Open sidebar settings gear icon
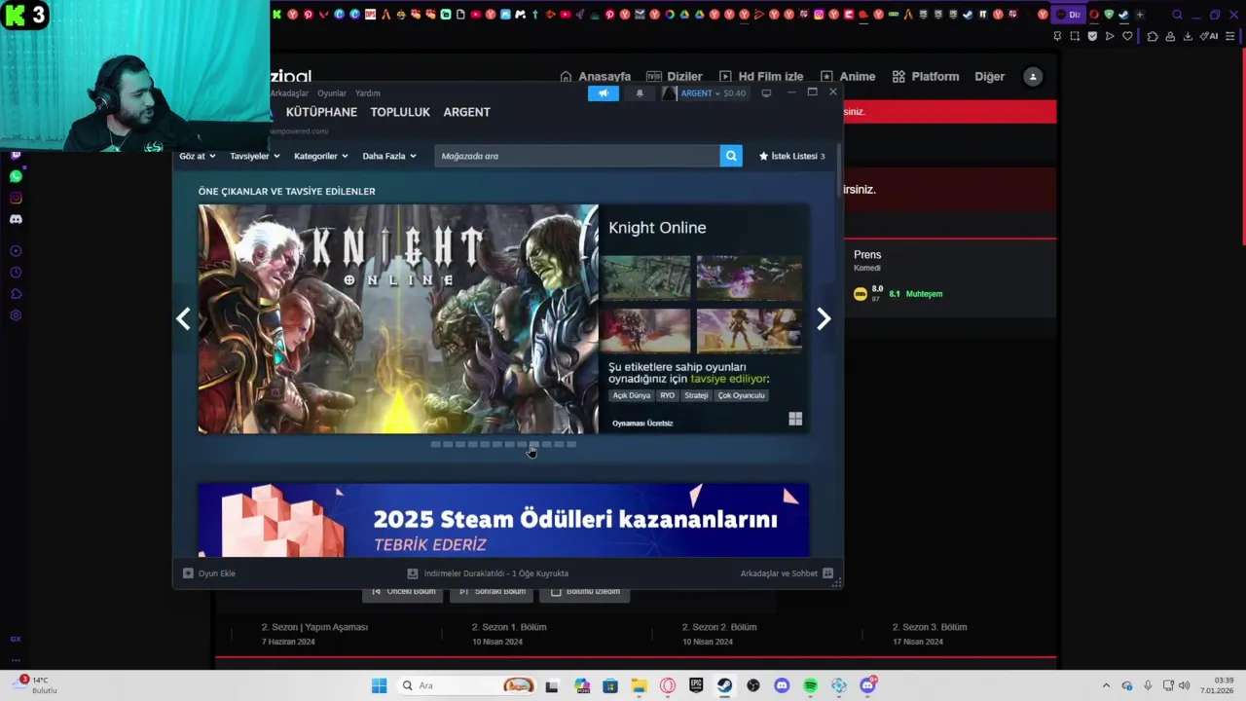The height and width of the screenshot is (701, 1246). click(16, 315)
